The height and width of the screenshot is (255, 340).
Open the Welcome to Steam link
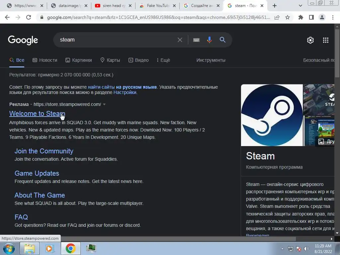pos(37,114)
